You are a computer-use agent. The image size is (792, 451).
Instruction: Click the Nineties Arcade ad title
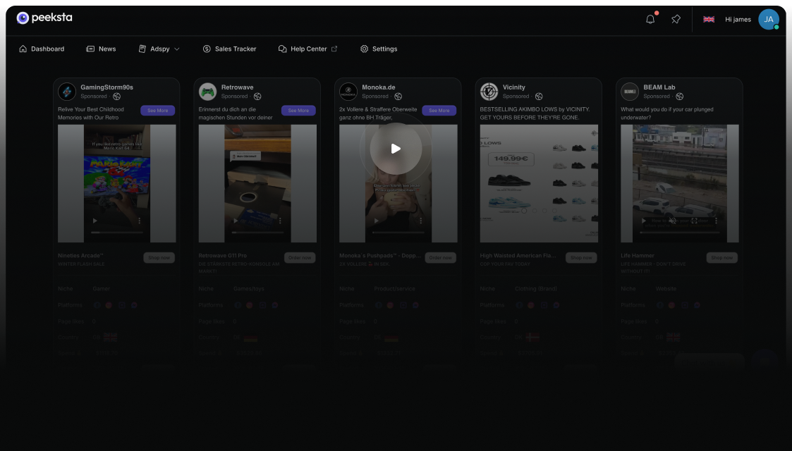[81, 256]
